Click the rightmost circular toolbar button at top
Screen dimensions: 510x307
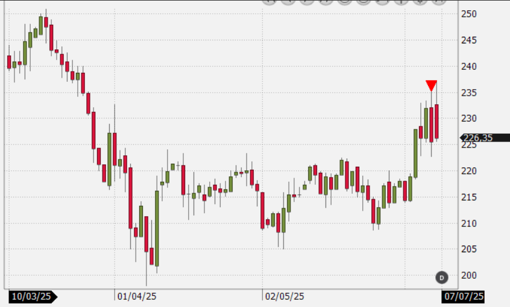click(439, 2)
